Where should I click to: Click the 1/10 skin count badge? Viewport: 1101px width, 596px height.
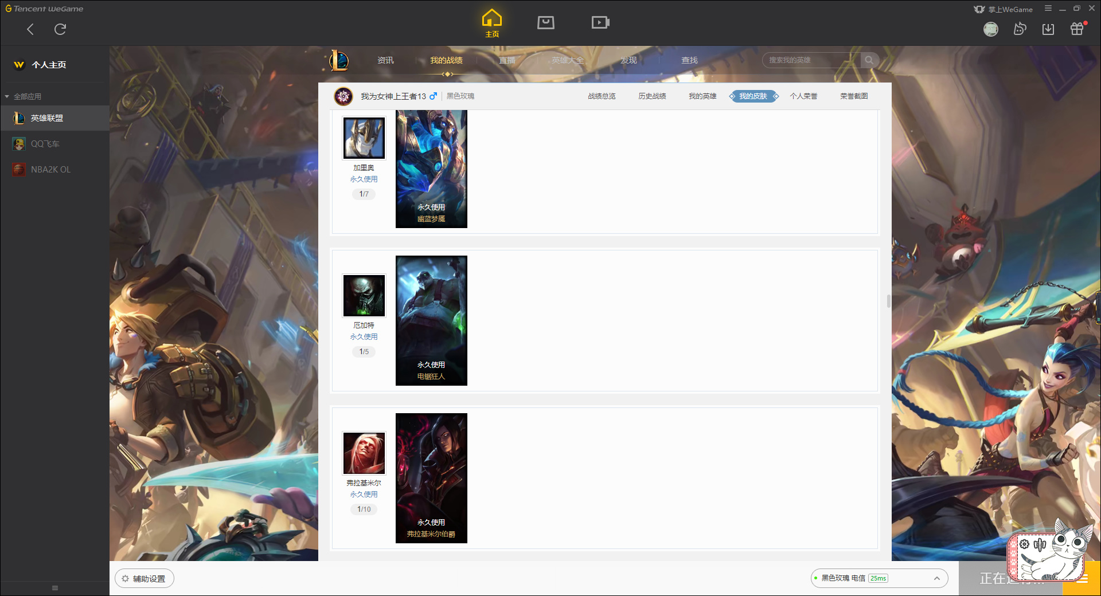pyautogui.click(x=364, y=509)
